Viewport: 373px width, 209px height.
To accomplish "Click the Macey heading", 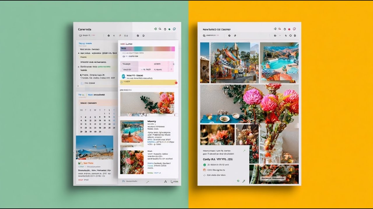I will click(x=152, y=121).
